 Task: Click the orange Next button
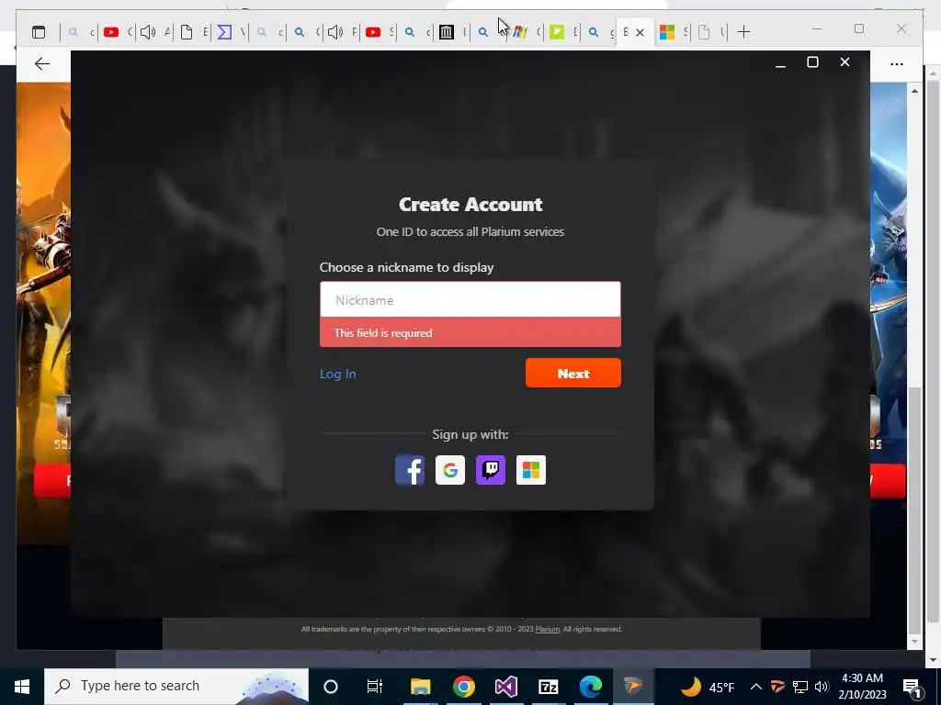(x=573, y=373)
